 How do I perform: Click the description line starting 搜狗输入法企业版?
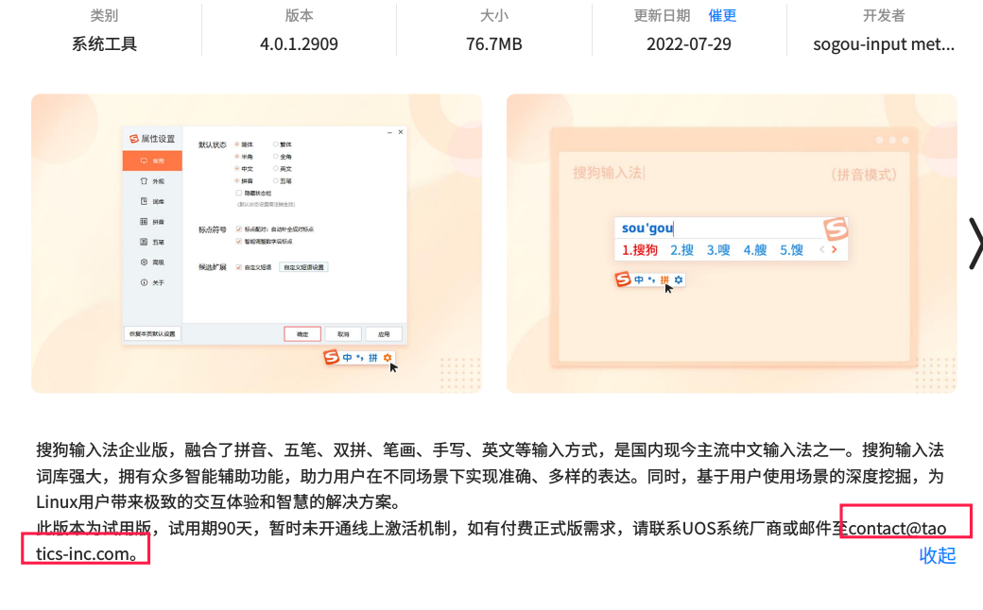[490, 450]
